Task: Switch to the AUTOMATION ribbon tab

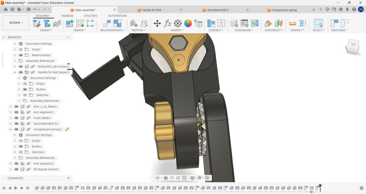Action: pyautogui.click(x=118, y=16)
